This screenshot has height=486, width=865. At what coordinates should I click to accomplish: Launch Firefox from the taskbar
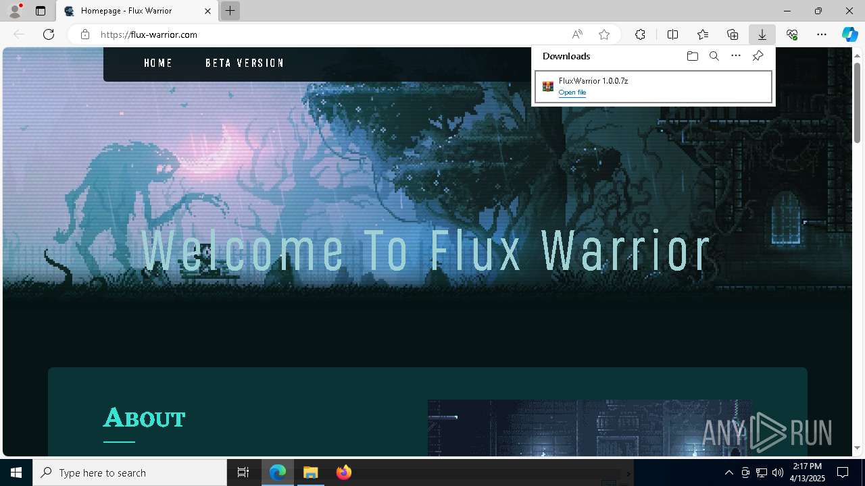[343, 473]
